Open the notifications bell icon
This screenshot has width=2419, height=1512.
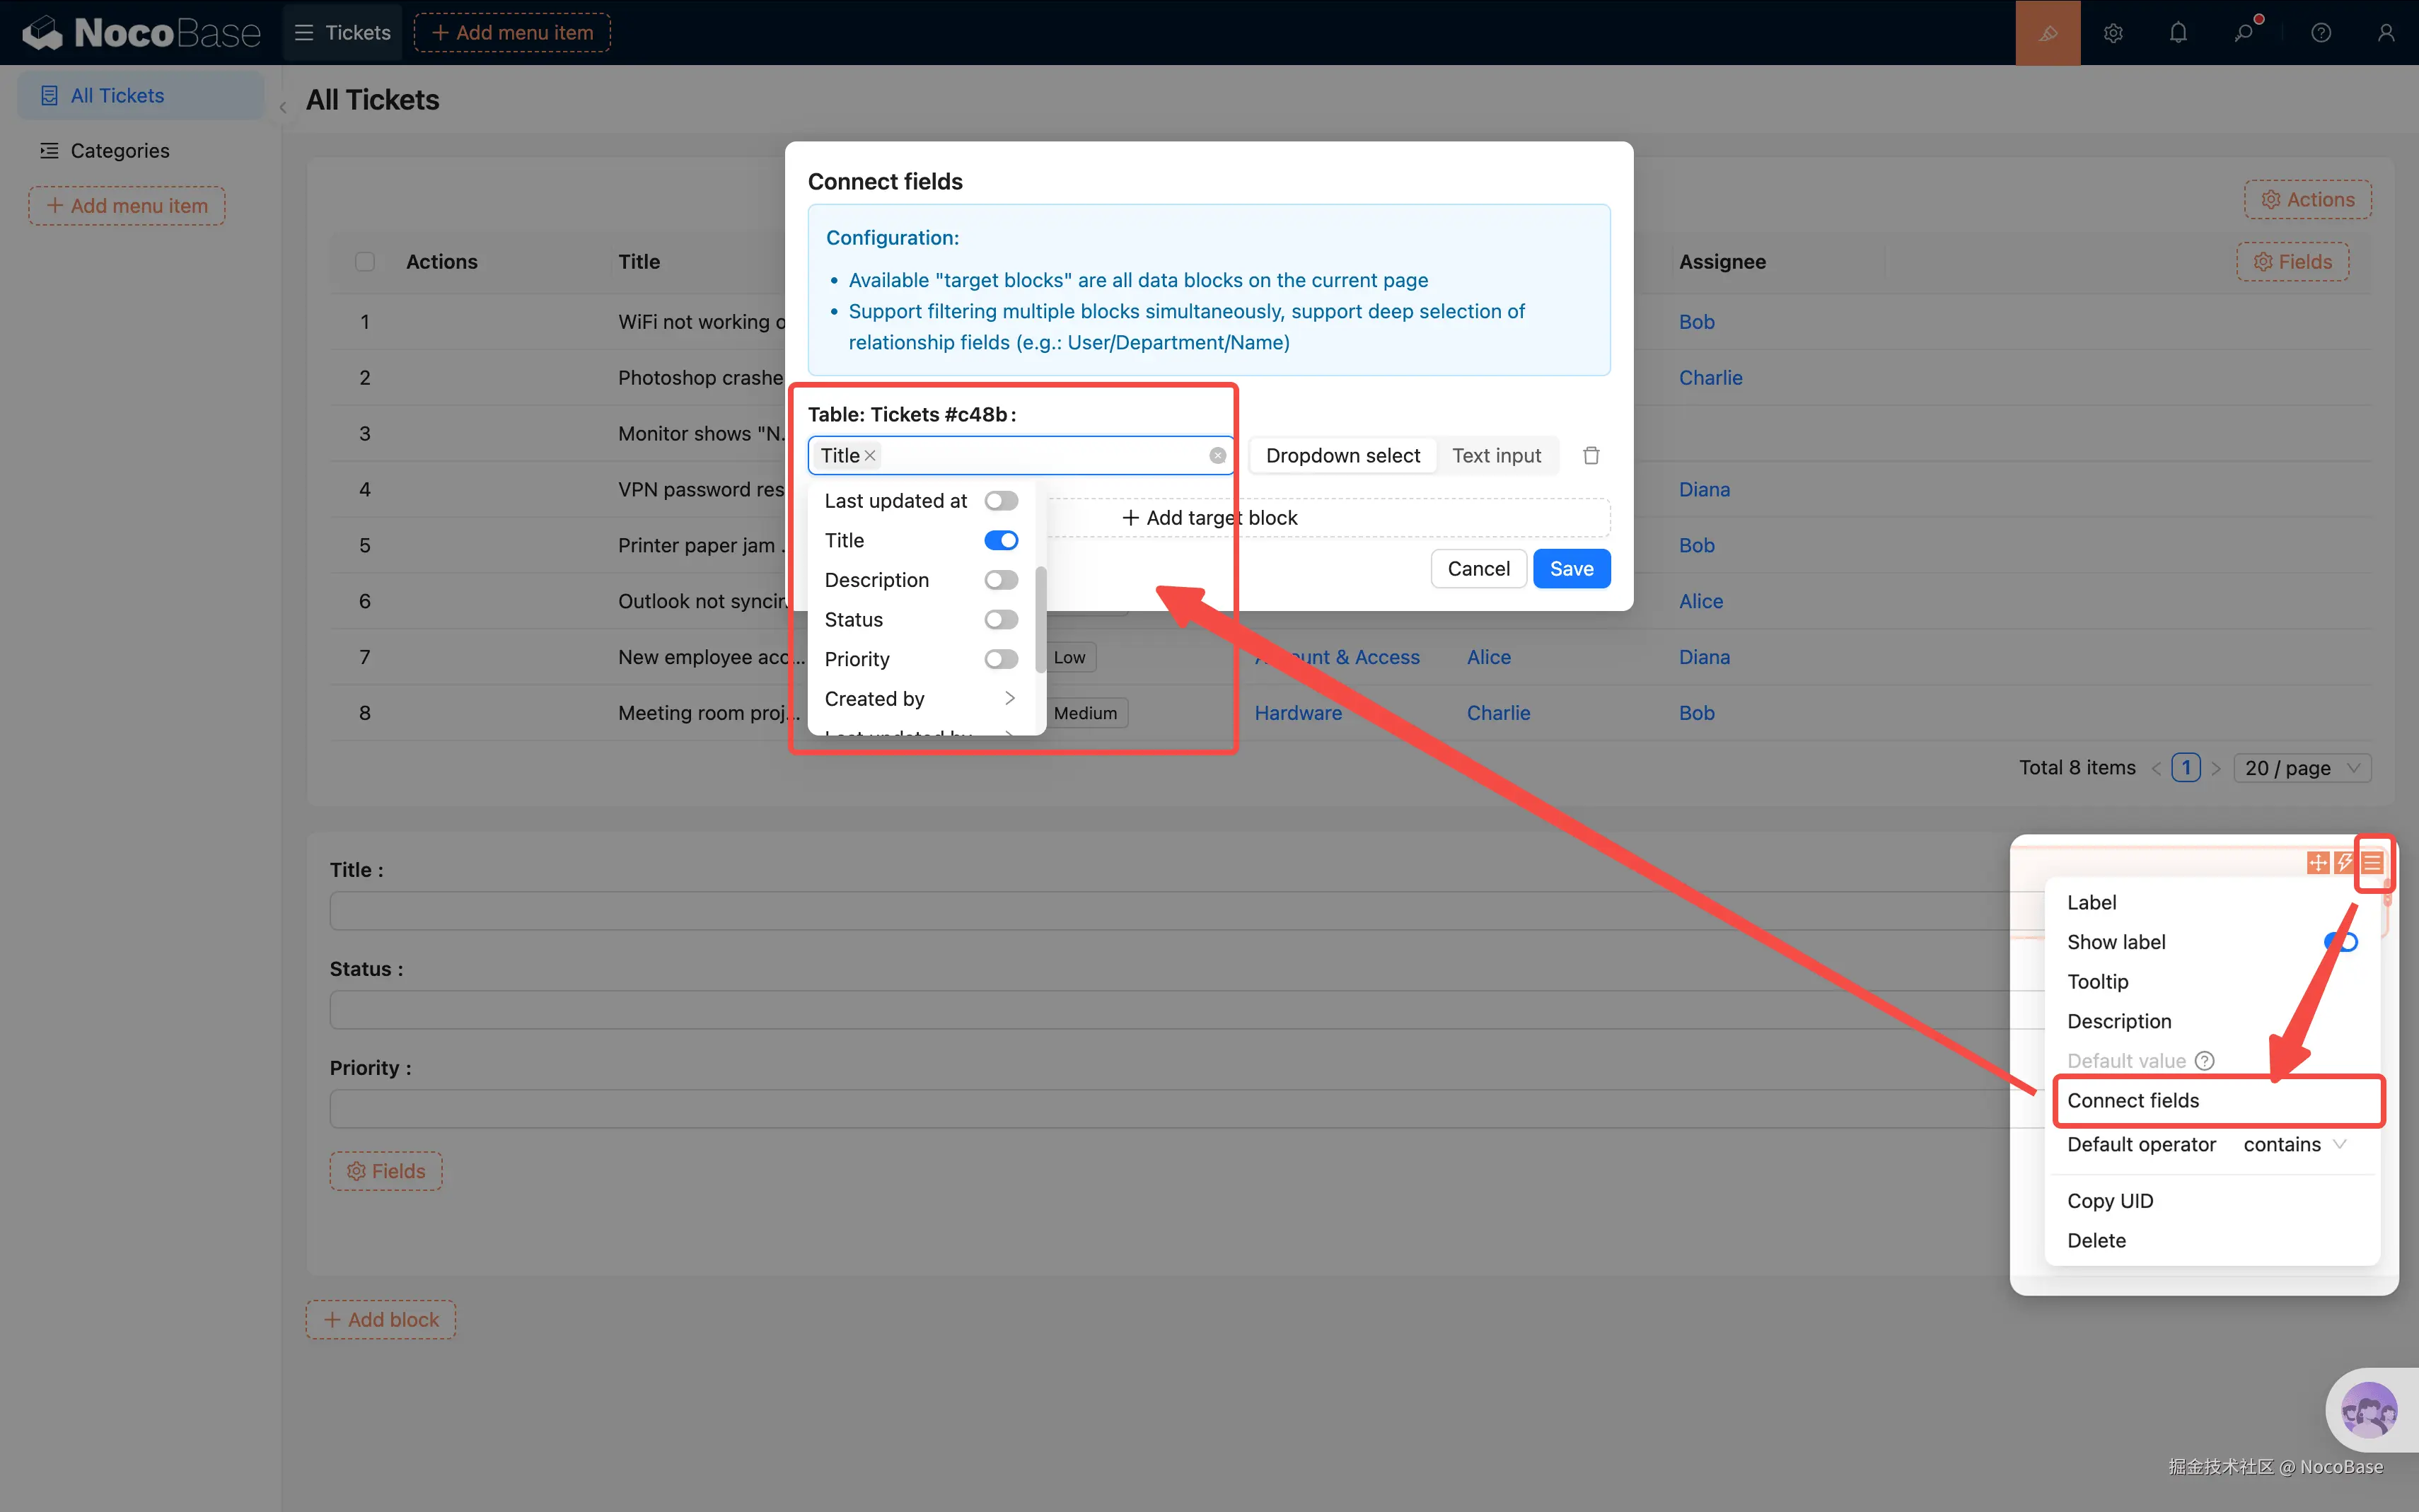[2178, 33]
